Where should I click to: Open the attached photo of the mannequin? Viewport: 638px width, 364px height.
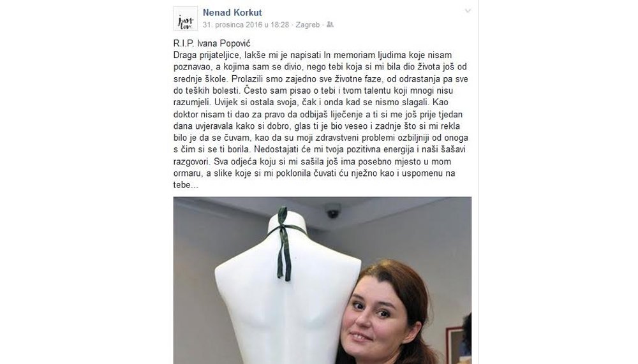point(322,280)
